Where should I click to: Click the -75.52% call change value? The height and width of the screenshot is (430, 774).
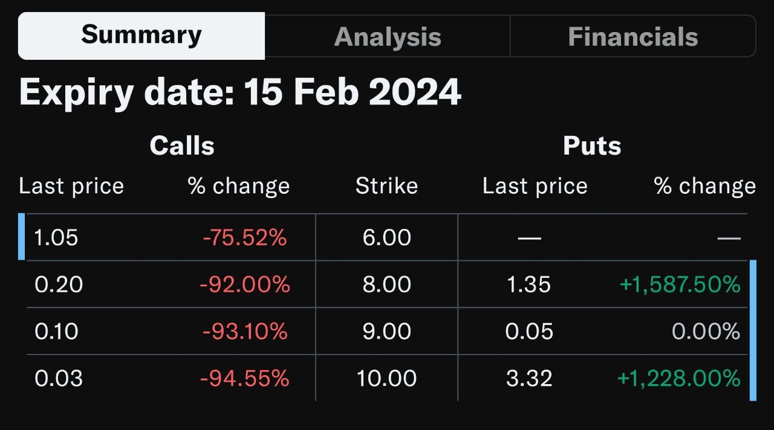[x=245, y=237]
